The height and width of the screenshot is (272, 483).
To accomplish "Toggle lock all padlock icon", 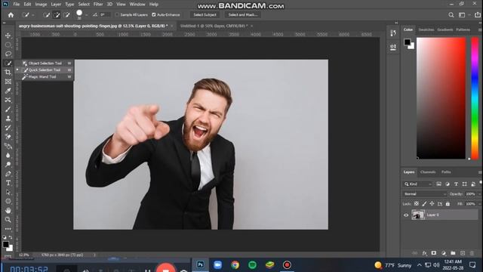I will [x=448, y=204].
